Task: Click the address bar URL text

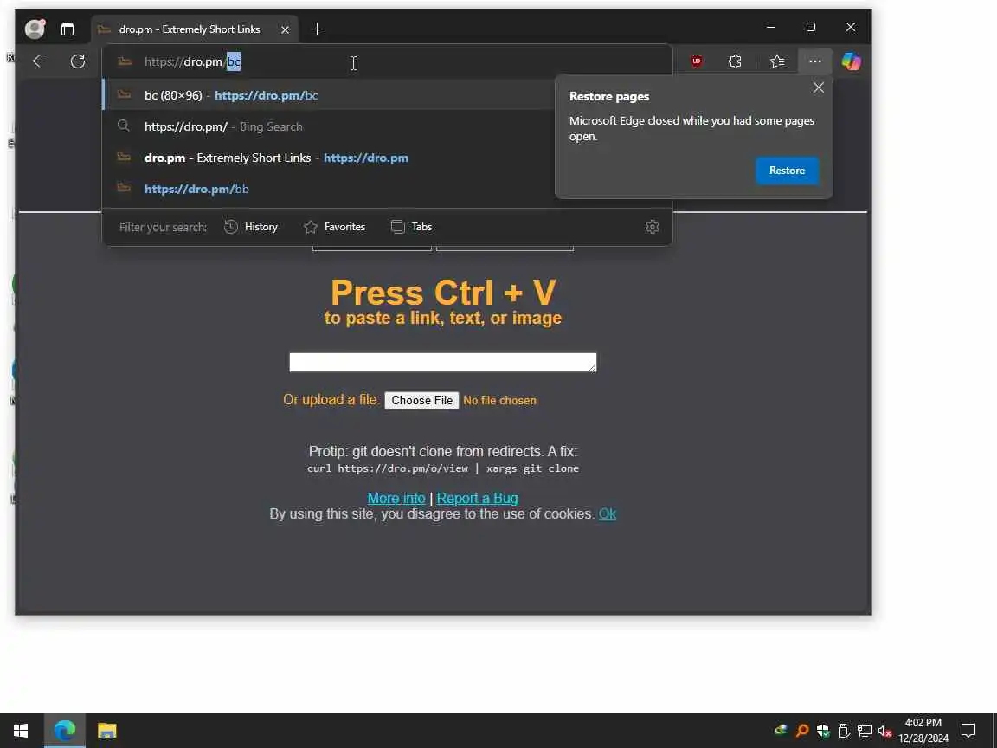Action: click(x=193, y=61)
